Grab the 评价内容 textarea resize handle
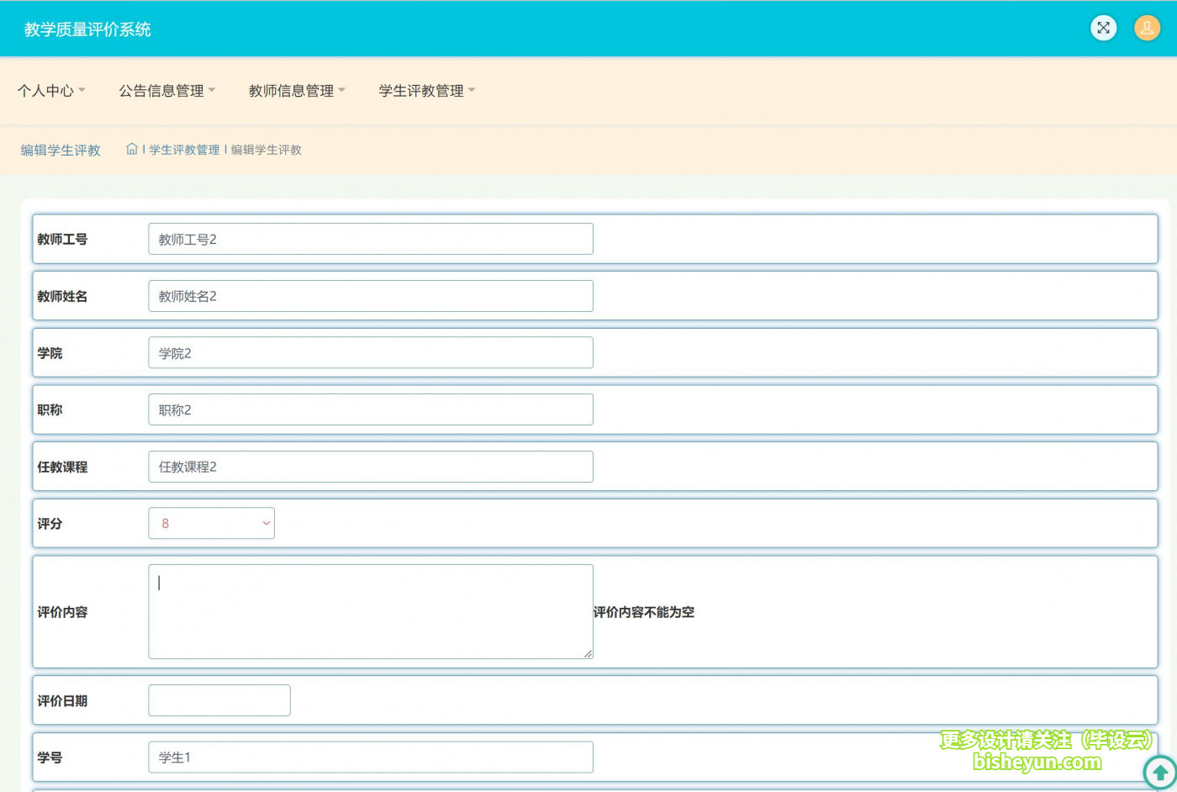1177x792 pixels. point(588,653)
